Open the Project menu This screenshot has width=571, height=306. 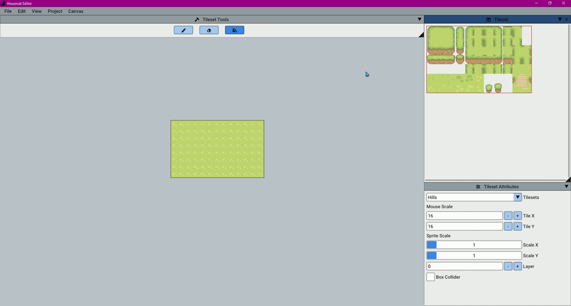tap(55, 11)
